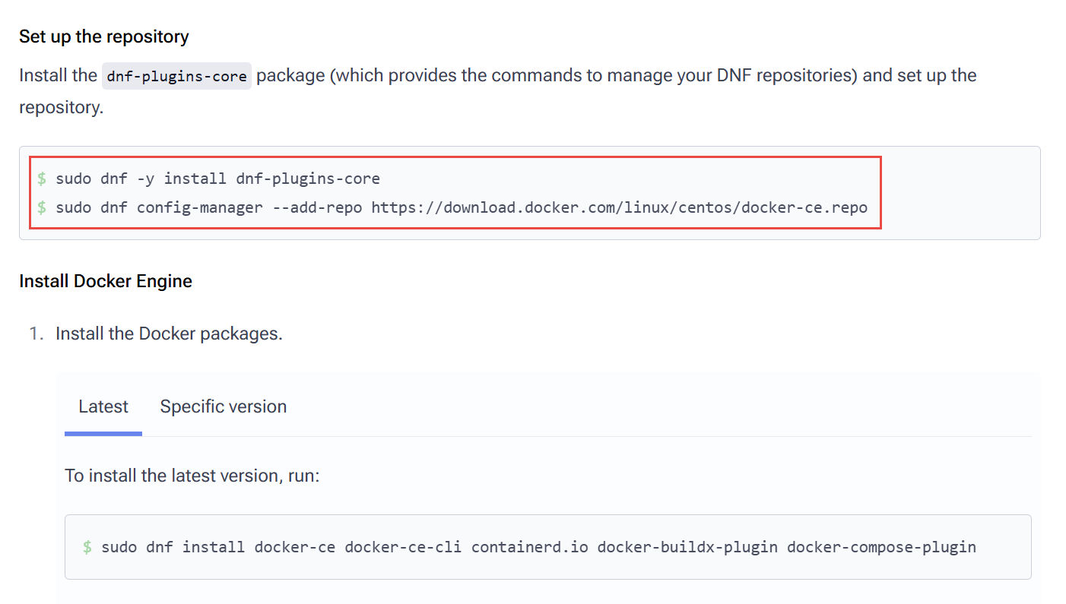Click the docker-ce.repo URL in the command
Screen dimensions: 1066x604
click(619, 207)
